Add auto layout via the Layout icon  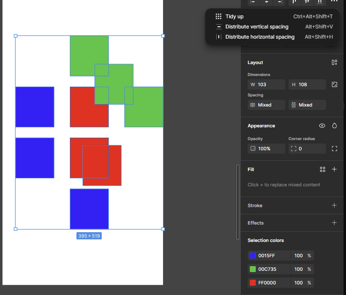point(335,62)
